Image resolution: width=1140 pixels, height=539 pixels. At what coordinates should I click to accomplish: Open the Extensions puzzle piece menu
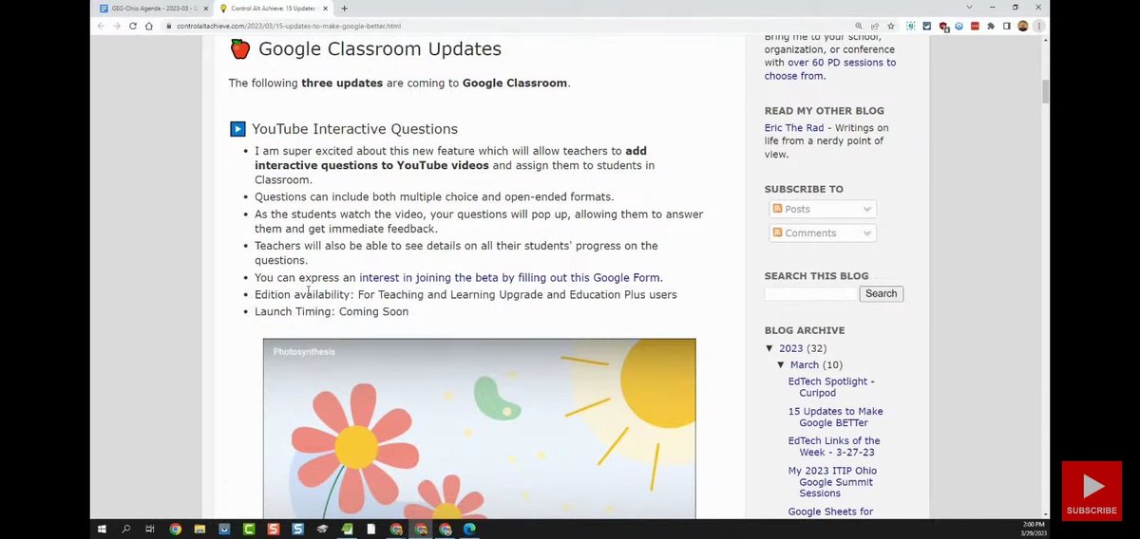coord(991,26)
